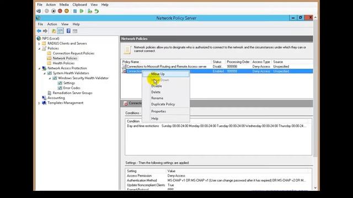
Task: Click the Network Access Protection node icon
Action: (44, 68)
